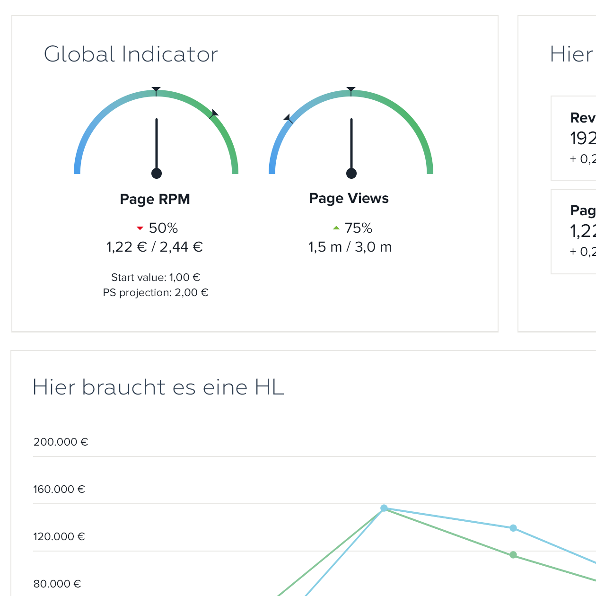Screen dimensions: 596x596
Task: Click the "50%" value under Page RPM
Action: 163,228
